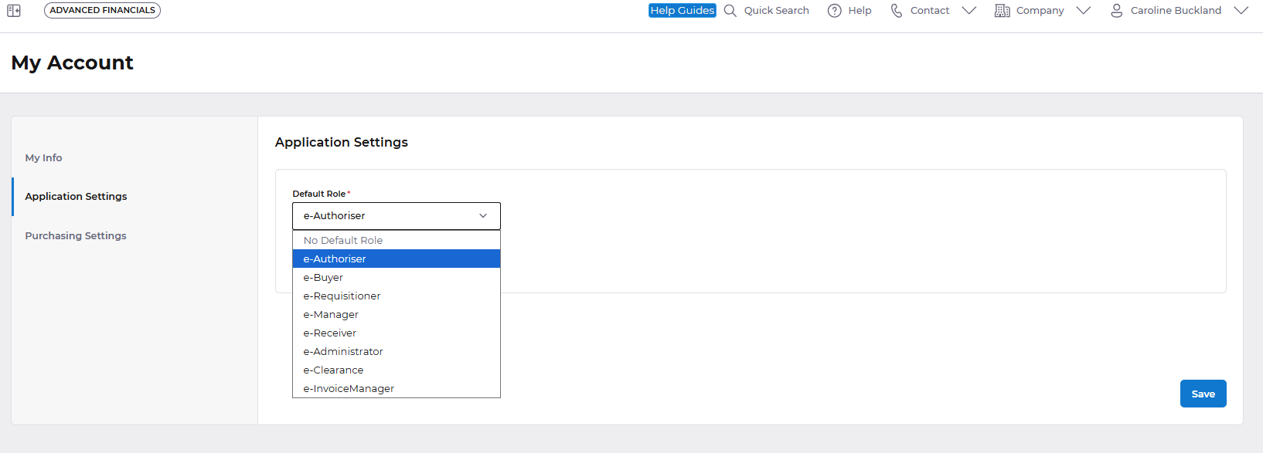Click the Company building icon

pyautogui.click(x=1002, y=11)
